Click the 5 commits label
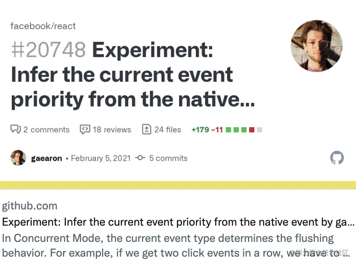Viewport: 356px width, 264px height. [x=168, y=158]
